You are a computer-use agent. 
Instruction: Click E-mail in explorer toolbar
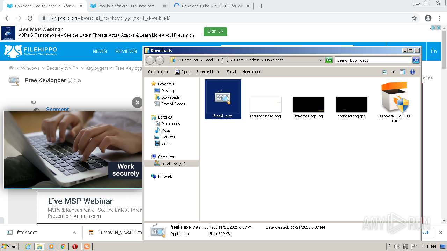[x=232, y=72]
